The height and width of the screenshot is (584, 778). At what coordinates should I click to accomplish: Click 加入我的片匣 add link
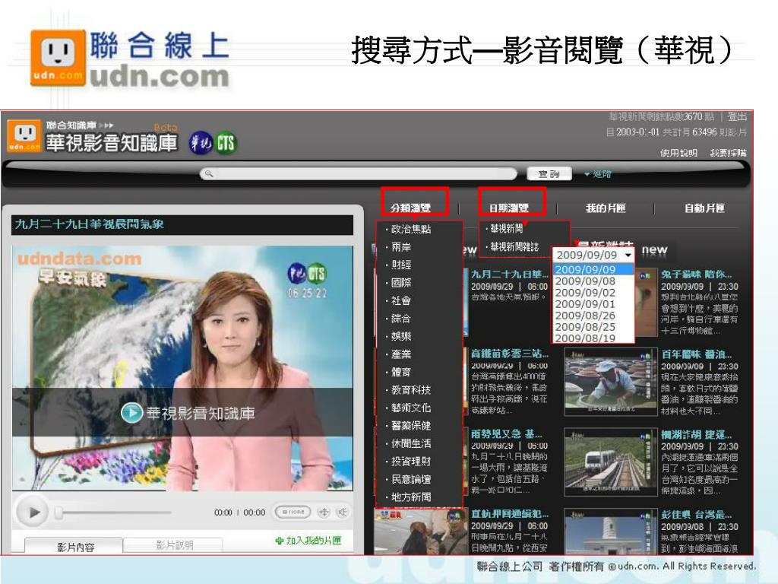coord(308,541)
